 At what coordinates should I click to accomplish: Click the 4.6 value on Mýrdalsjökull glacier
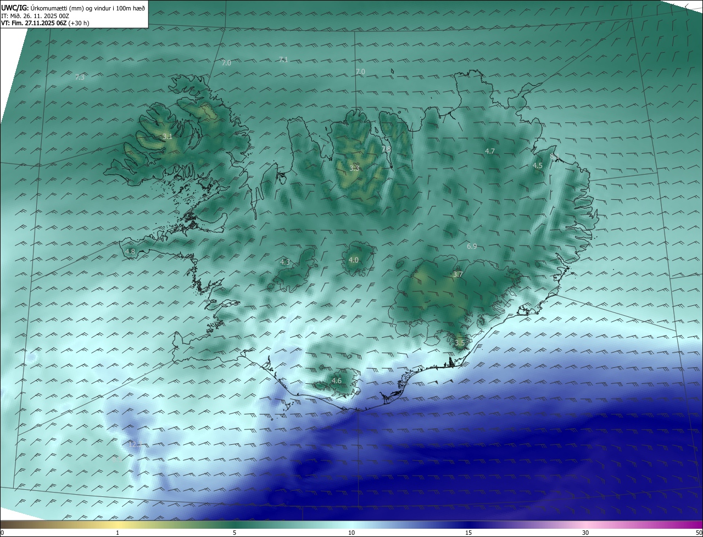click(337, 381)
